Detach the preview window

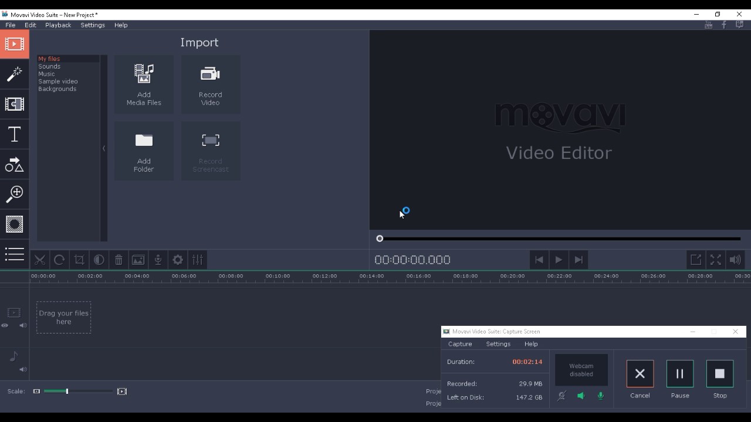696,260
